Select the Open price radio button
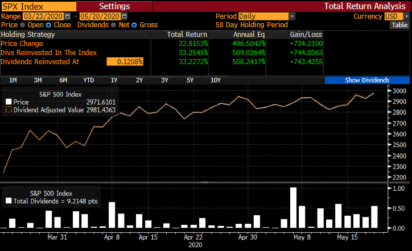 click(x=22, y=26)
